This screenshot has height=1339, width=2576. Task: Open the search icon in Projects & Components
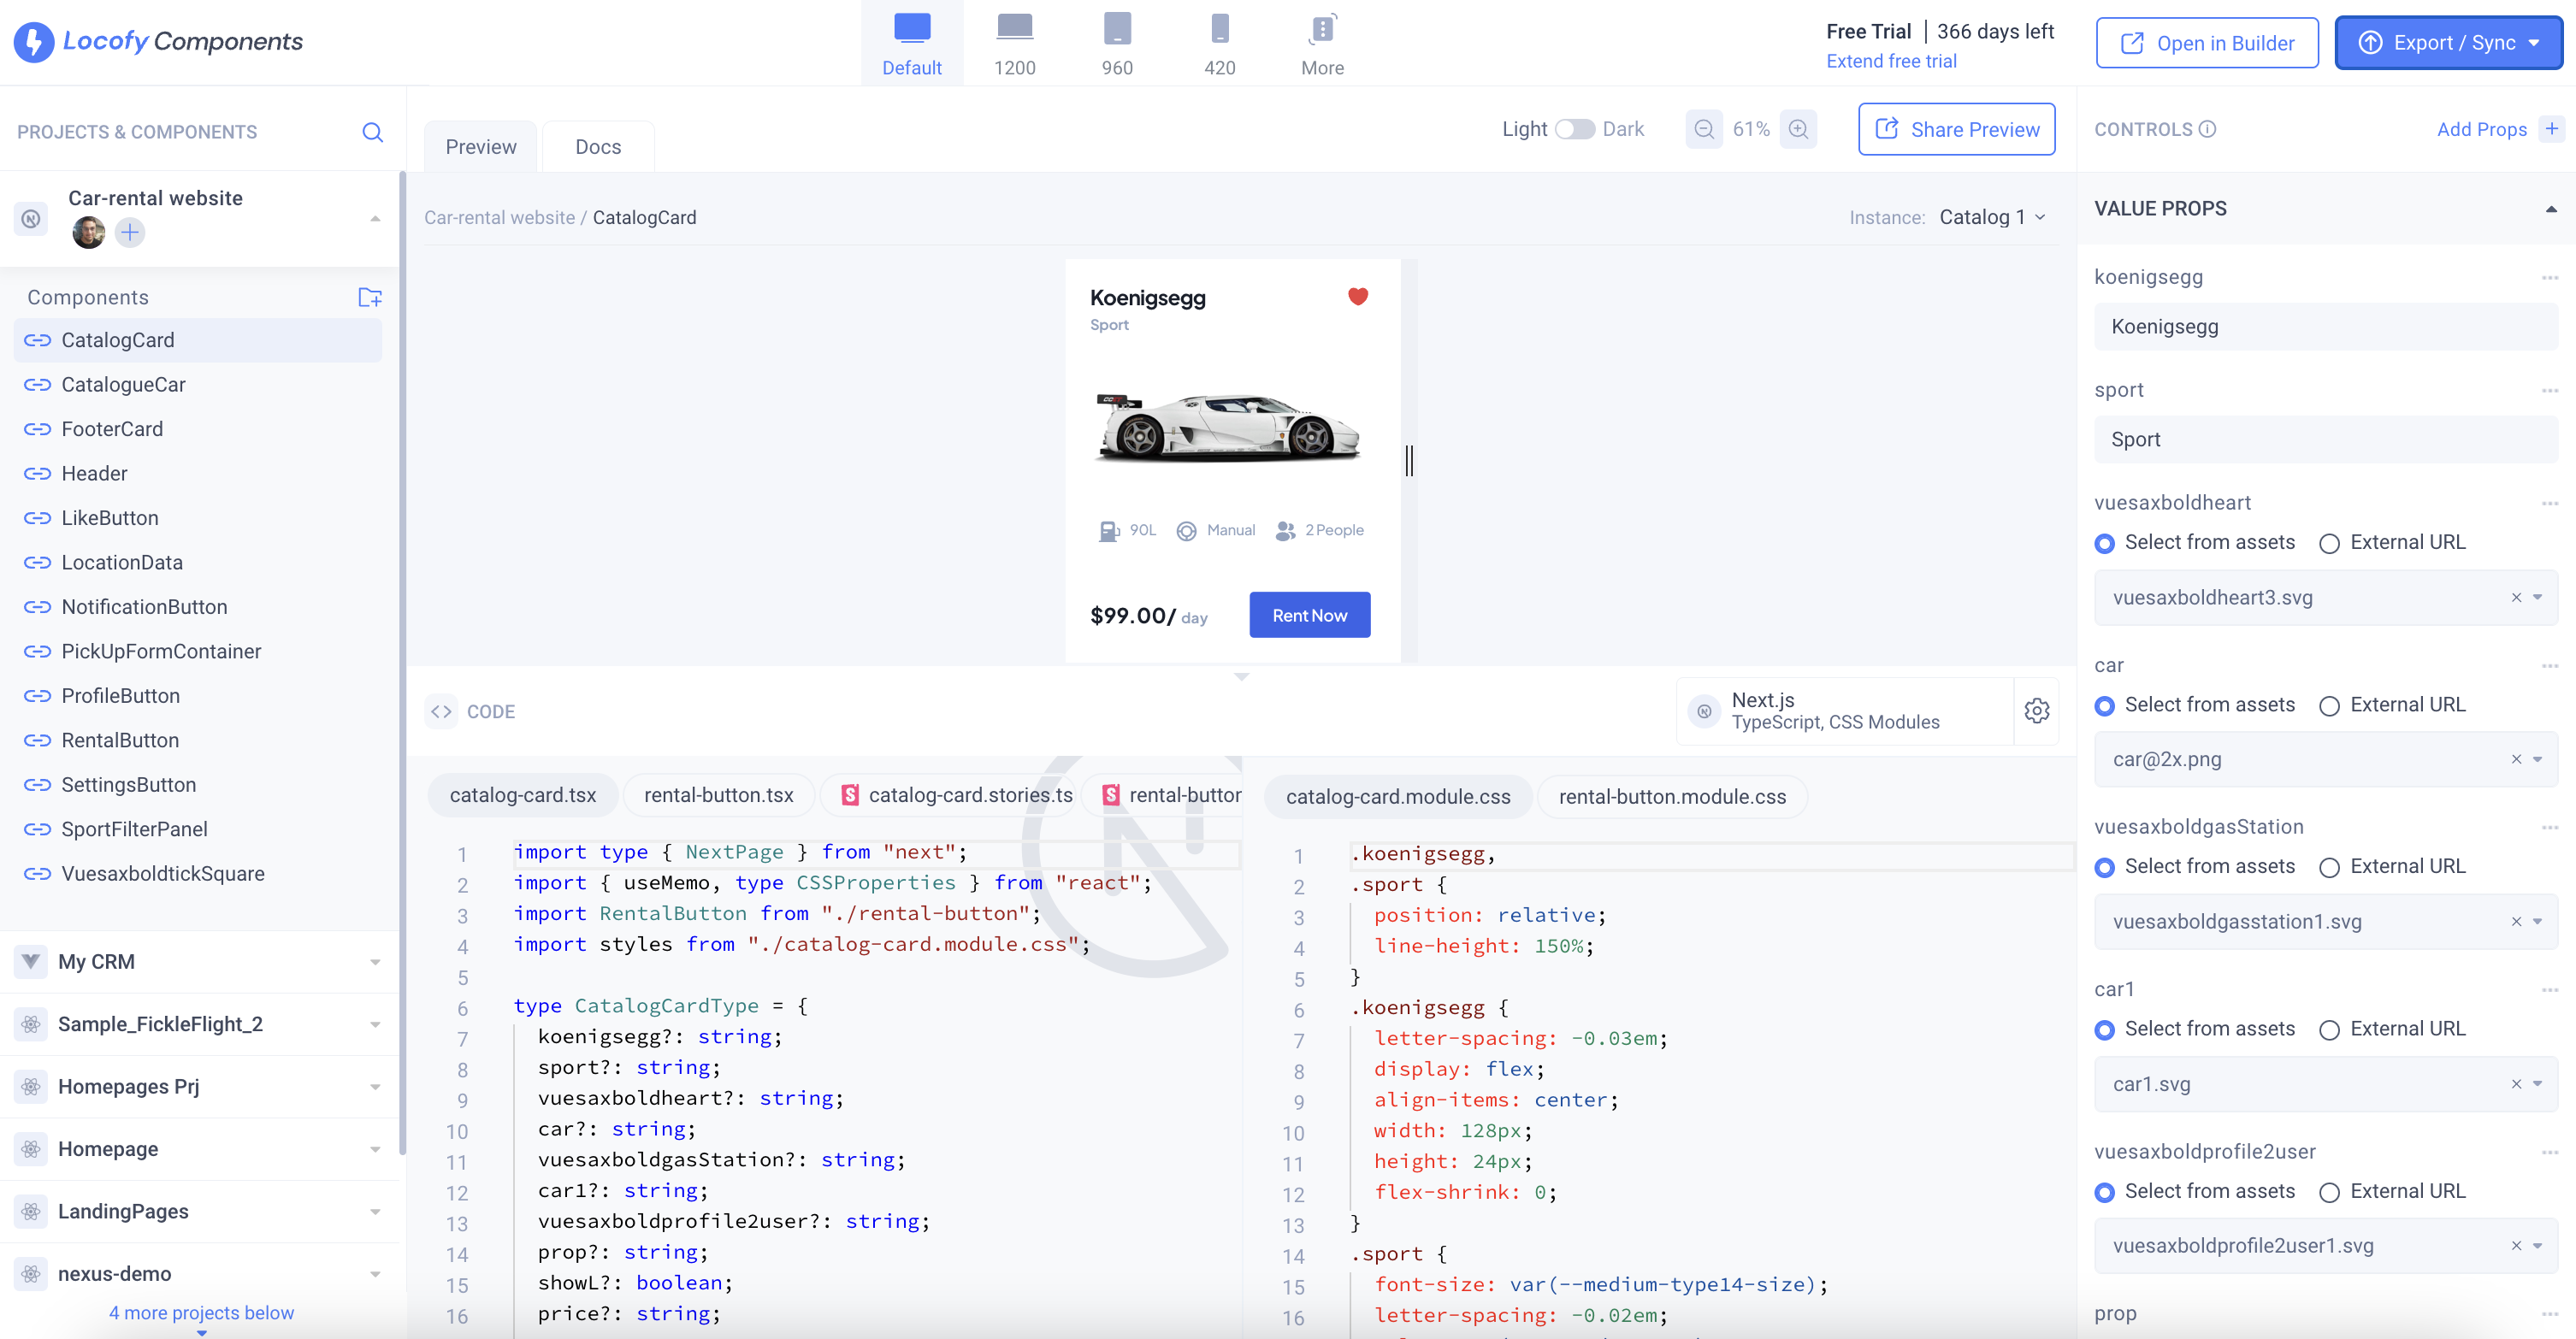[x=372, y=131]
